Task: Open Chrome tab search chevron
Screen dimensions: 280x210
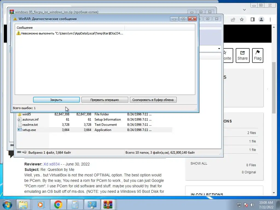Action: 244,10
